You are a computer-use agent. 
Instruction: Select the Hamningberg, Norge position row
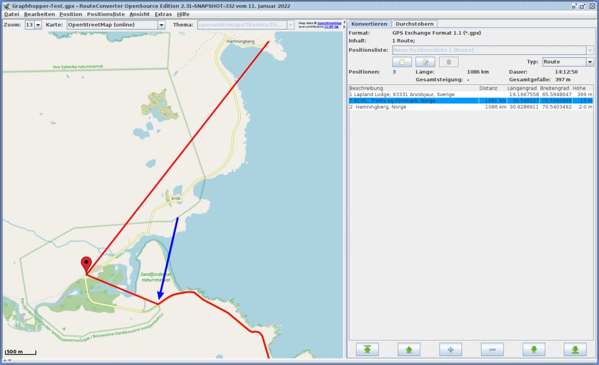(x=471, y=107)
